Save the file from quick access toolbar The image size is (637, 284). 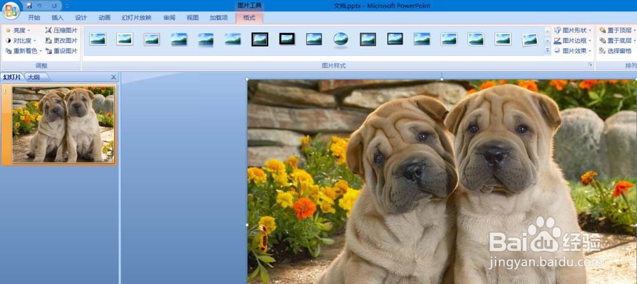tap(29, 6)
